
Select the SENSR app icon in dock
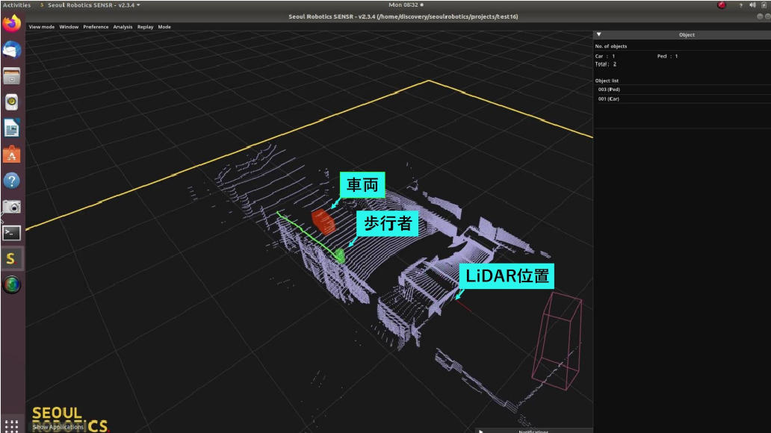pos(11,258)
